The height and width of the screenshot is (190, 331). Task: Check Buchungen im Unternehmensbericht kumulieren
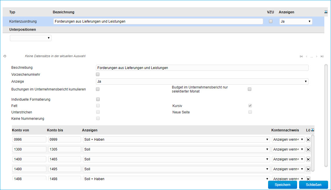[x=97, y=89]
